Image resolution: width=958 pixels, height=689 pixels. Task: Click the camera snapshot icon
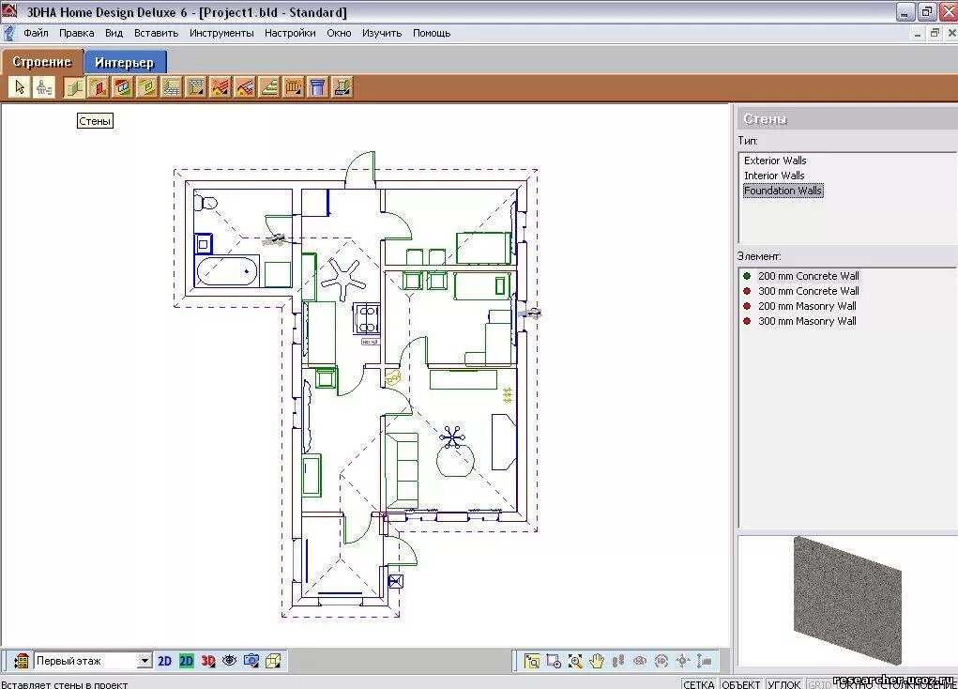pyautogui.click(x=251, y=660)
